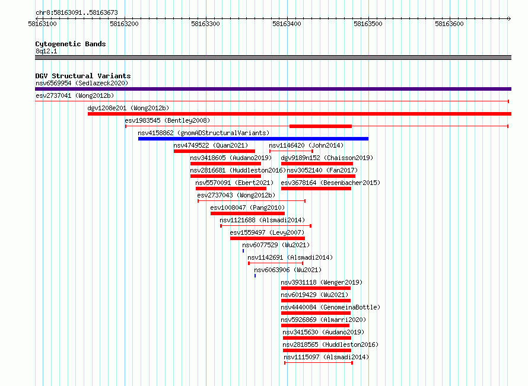Screen dimensions: 528x386
Task: Click thick red segment of esv1983545
Action: coord(320,126)
